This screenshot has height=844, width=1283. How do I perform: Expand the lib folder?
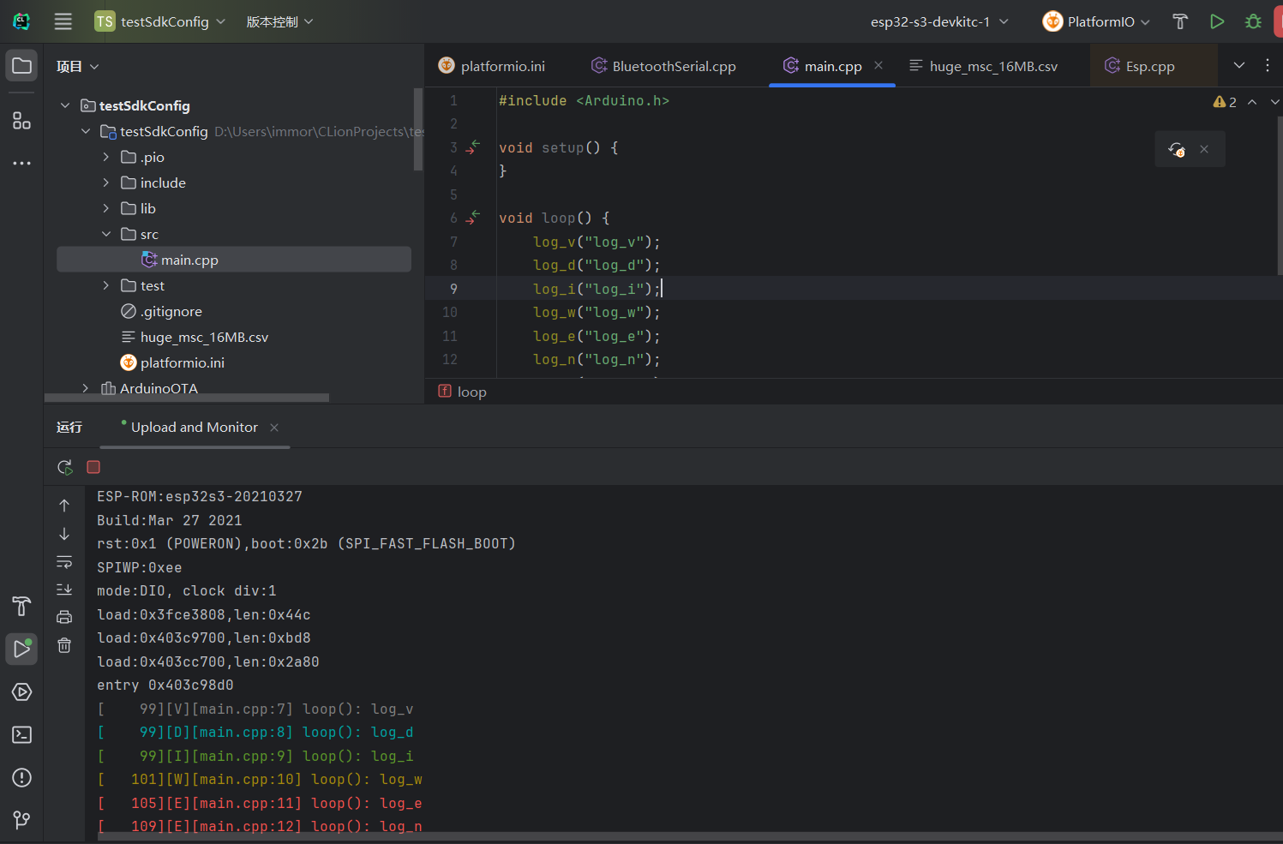tap(106, 208)
